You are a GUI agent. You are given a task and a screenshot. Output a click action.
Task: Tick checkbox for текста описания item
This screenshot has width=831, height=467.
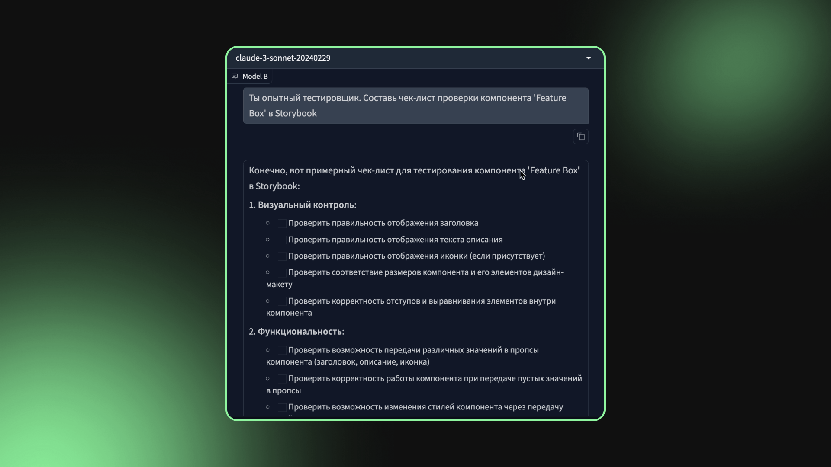coord(282,240)
